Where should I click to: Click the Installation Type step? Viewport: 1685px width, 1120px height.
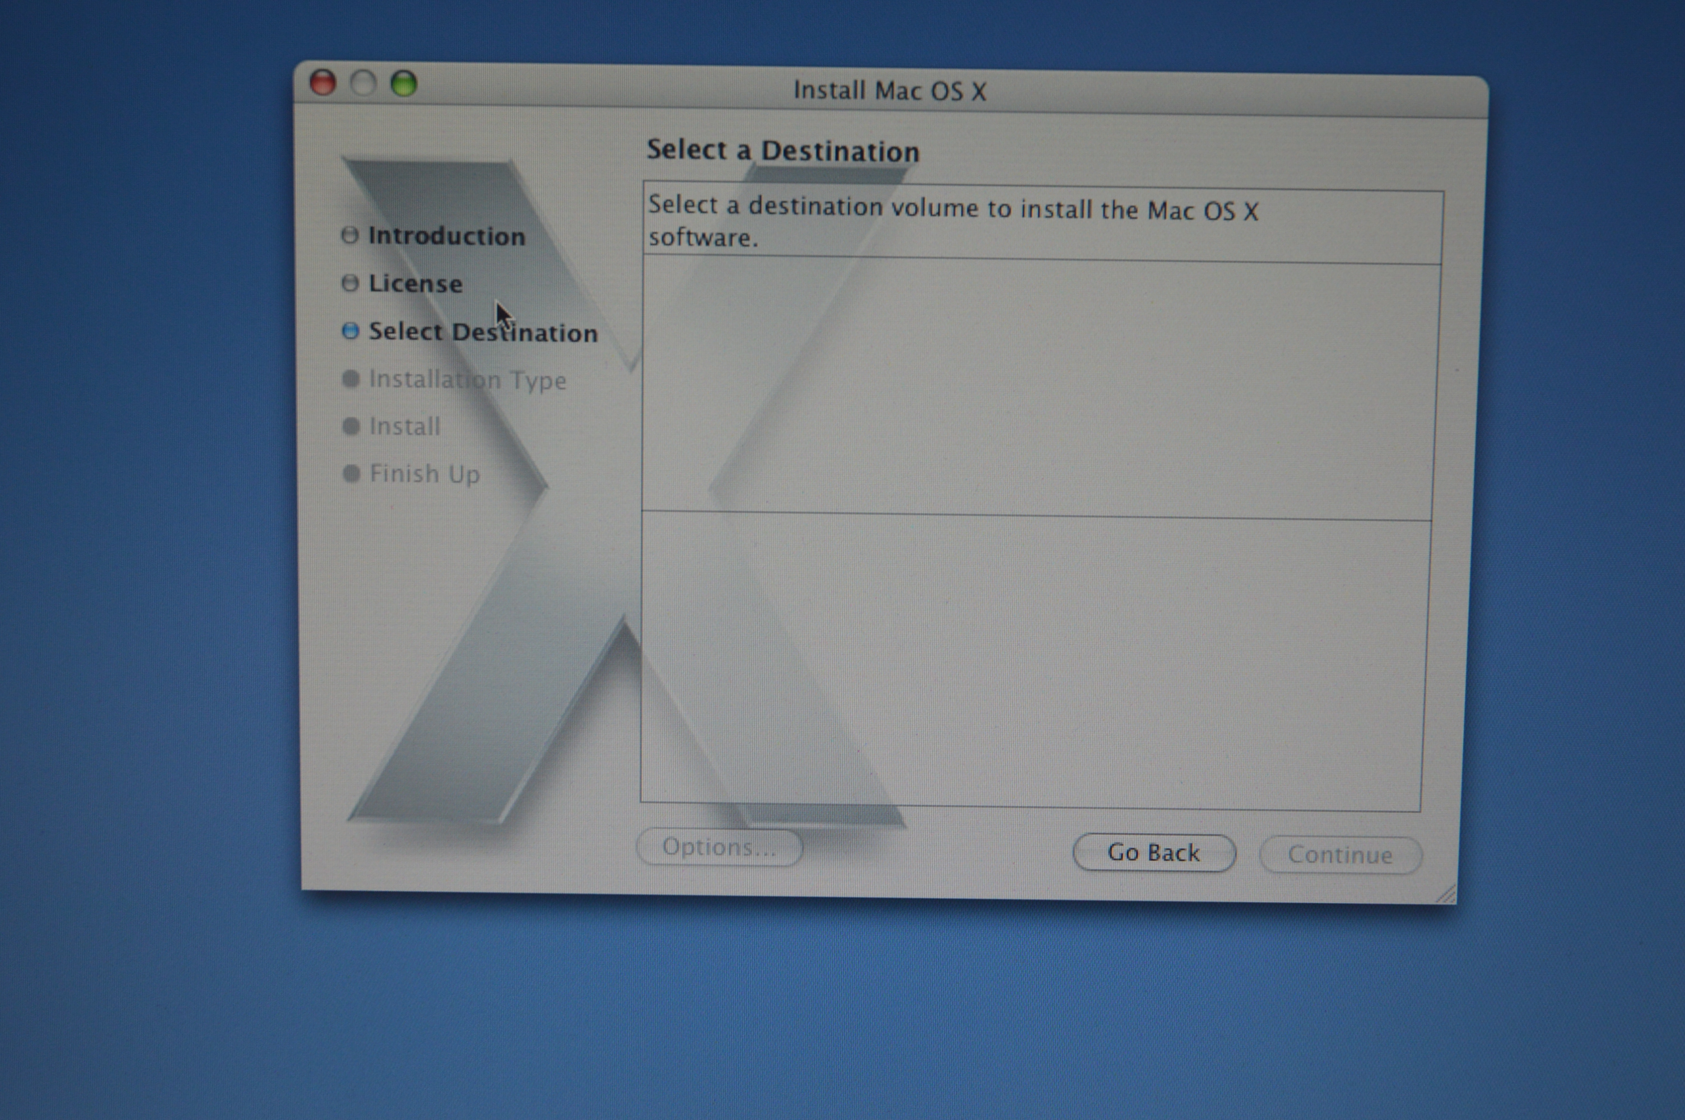pyautogui.click(x=468, y=379)
